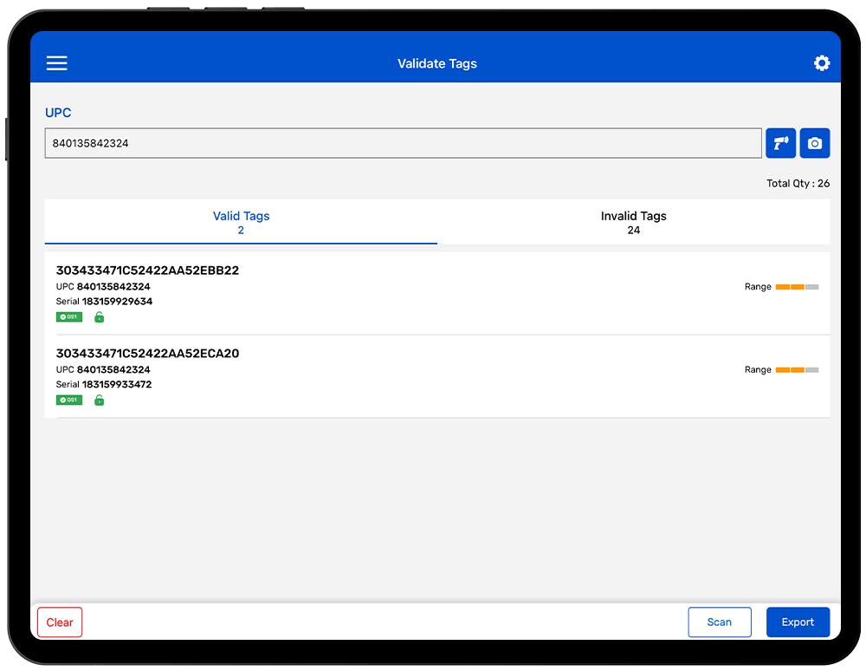Switch to the Valid Tags tab
The image size is (866, 671).
(x=241, y=223)
